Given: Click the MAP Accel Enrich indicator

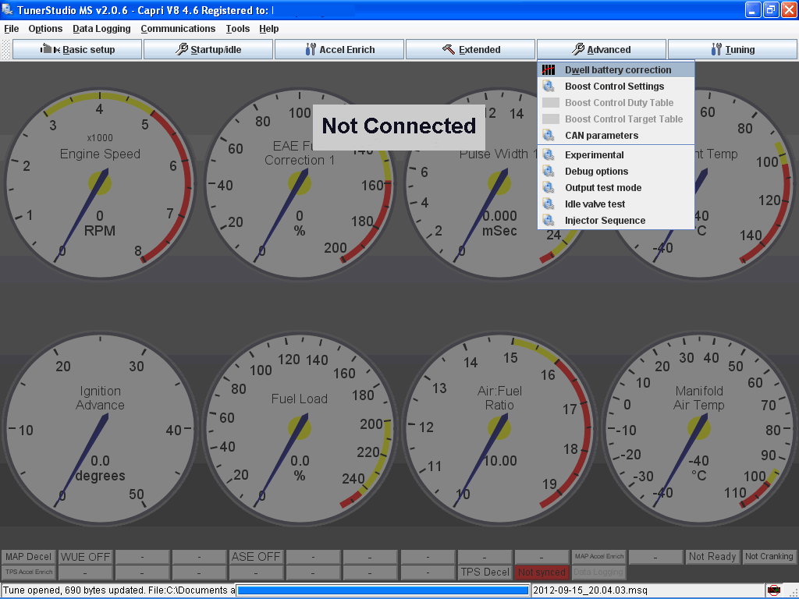Looking at the screenshot, I should [x=598, y=557].
